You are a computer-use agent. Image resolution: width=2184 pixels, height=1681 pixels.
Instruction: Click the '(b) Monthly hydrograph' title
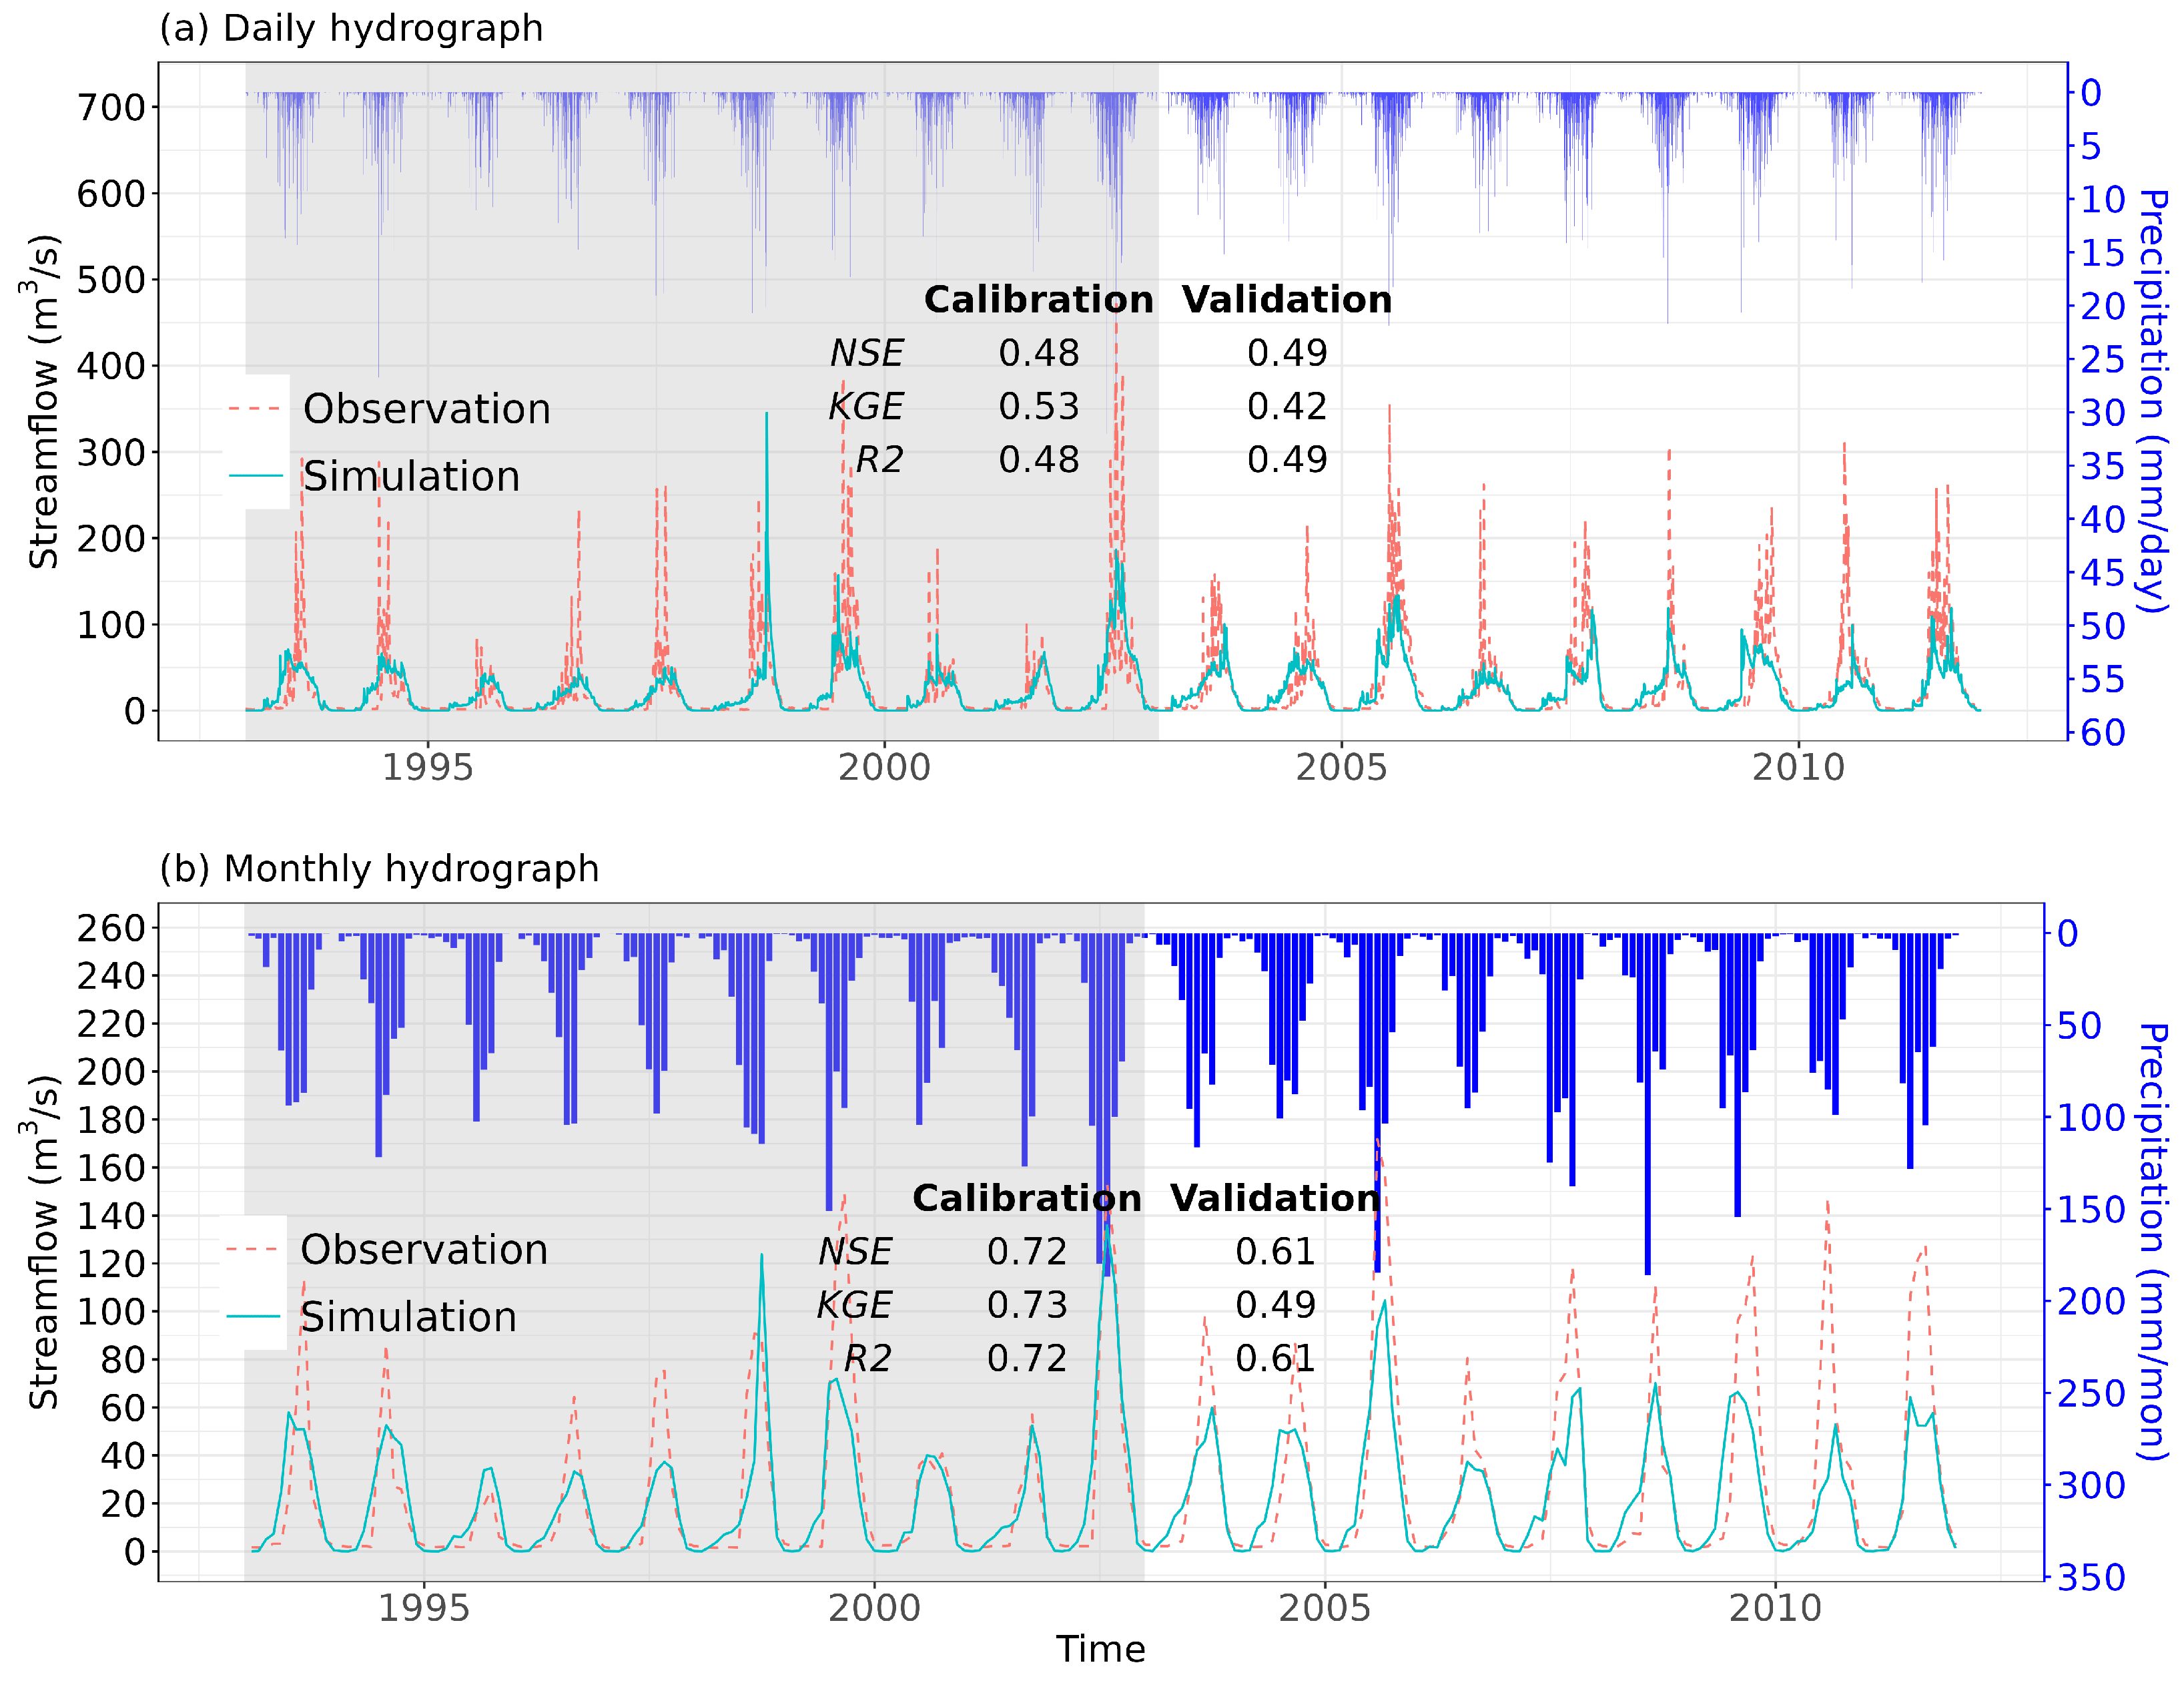[x=379, y=869]
